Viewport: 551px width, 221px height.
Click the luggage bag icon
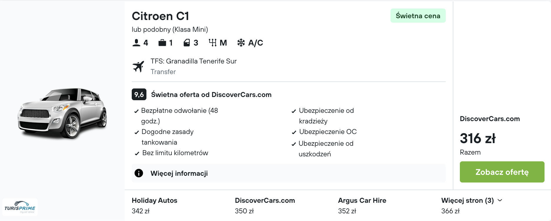(x=162, y=43)
